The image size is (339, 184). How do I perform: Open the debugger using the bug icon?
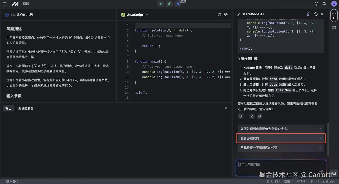point(169,4)
